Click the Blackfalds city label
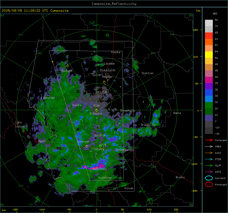The width and height of the screenshot is (228, 213). click(108, 70)
